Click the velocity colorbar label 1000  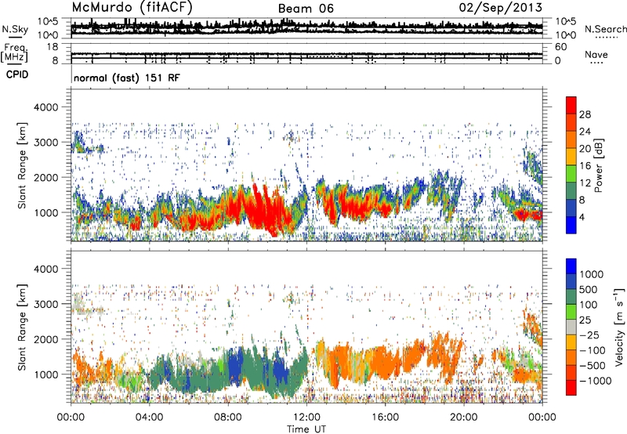coord(592,274)
